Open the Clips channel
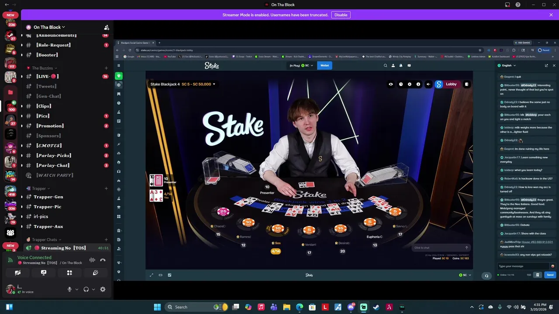 (67, 106)
